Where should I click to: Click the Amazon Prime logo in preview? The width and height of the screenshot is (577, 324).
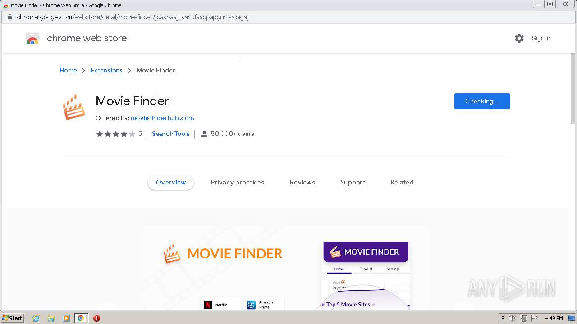(x=251, y=305)
